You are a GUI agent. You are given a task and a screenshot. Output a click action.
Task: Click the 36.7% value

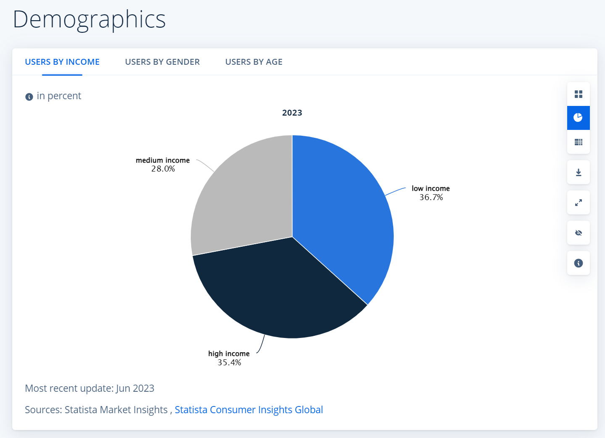coord(431,197)
